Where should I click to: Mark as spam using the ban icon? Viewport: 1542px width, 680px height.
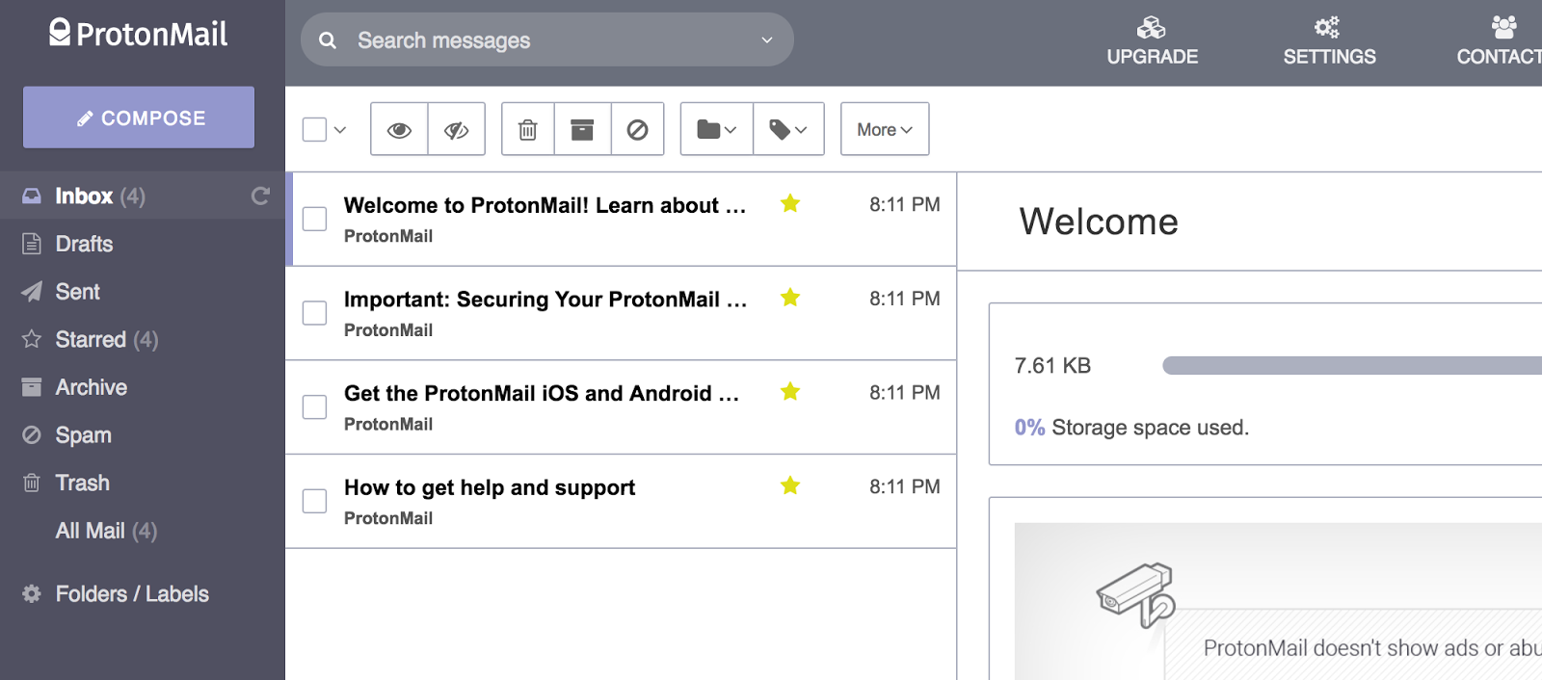click(x=637, y=129)
